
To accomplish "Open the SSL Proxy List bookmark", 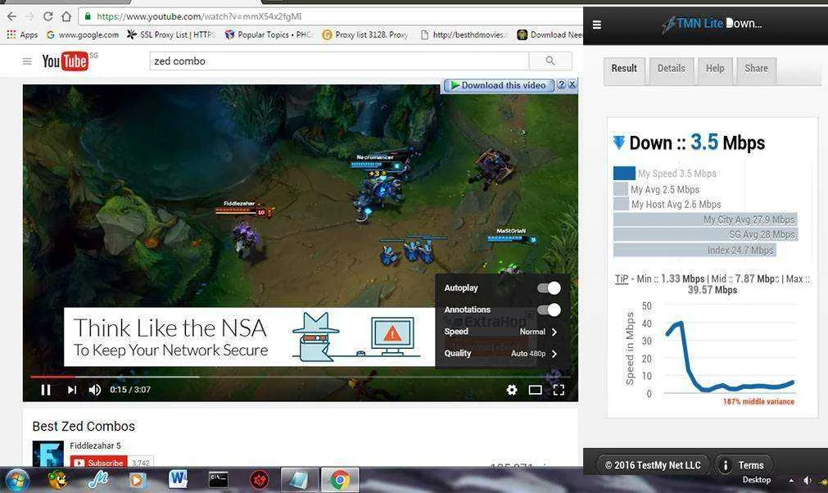I will [171, 35].
